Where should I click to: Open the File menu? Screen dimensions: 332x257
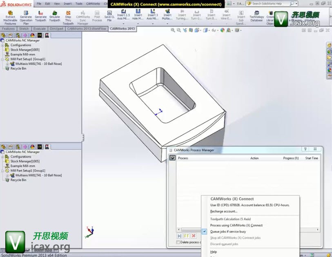[x=39, y=4]
